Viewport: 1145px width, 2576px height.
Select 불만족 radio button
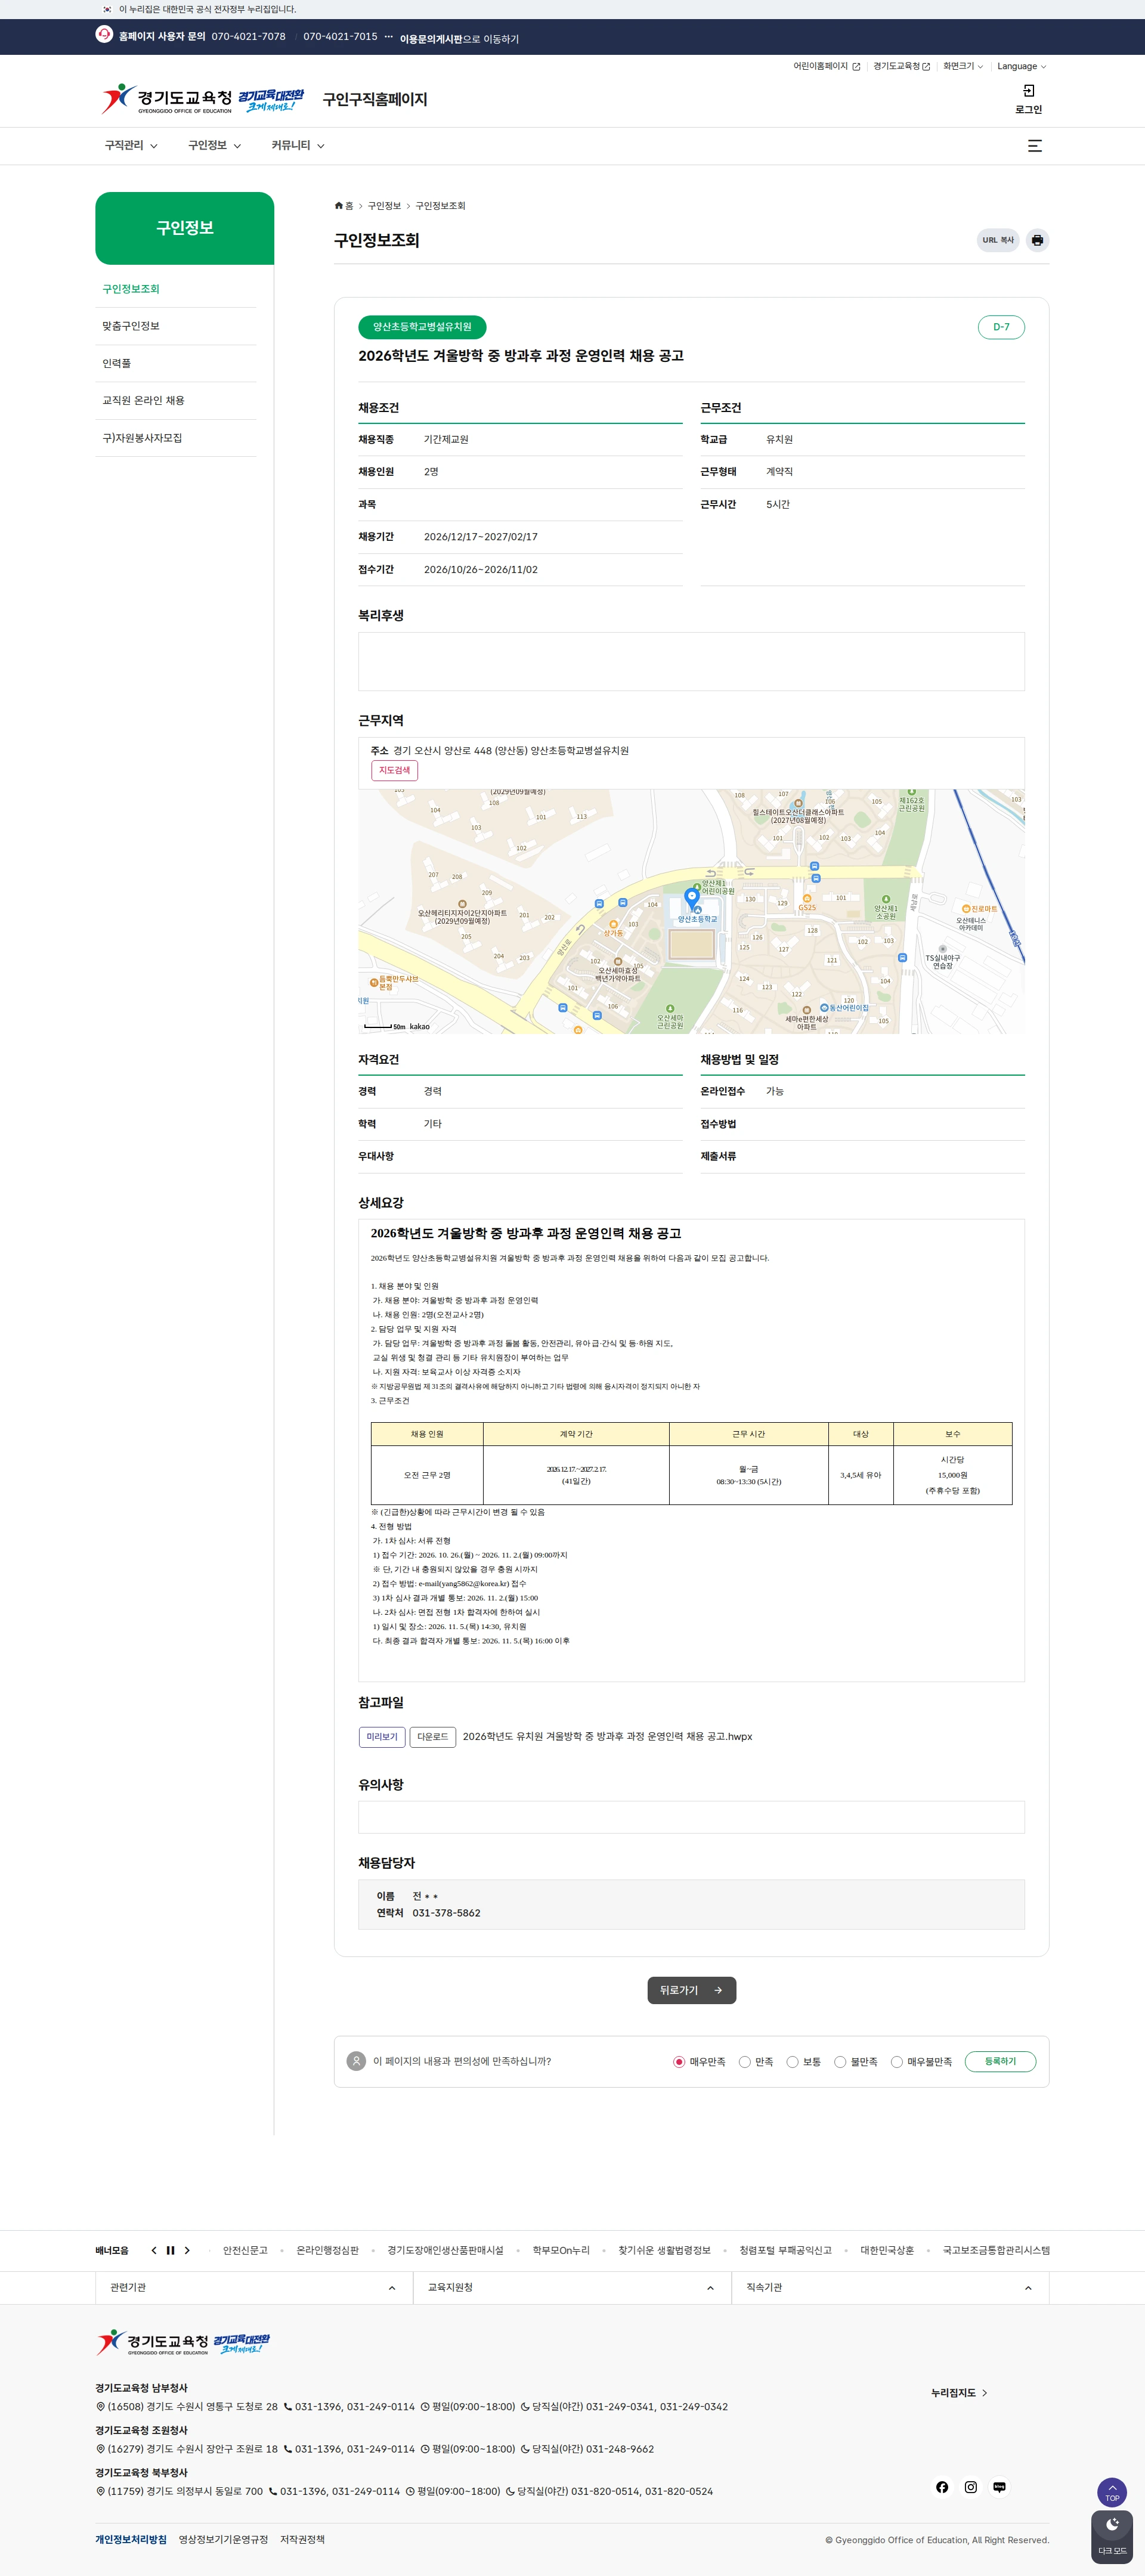coord(840,2062)
